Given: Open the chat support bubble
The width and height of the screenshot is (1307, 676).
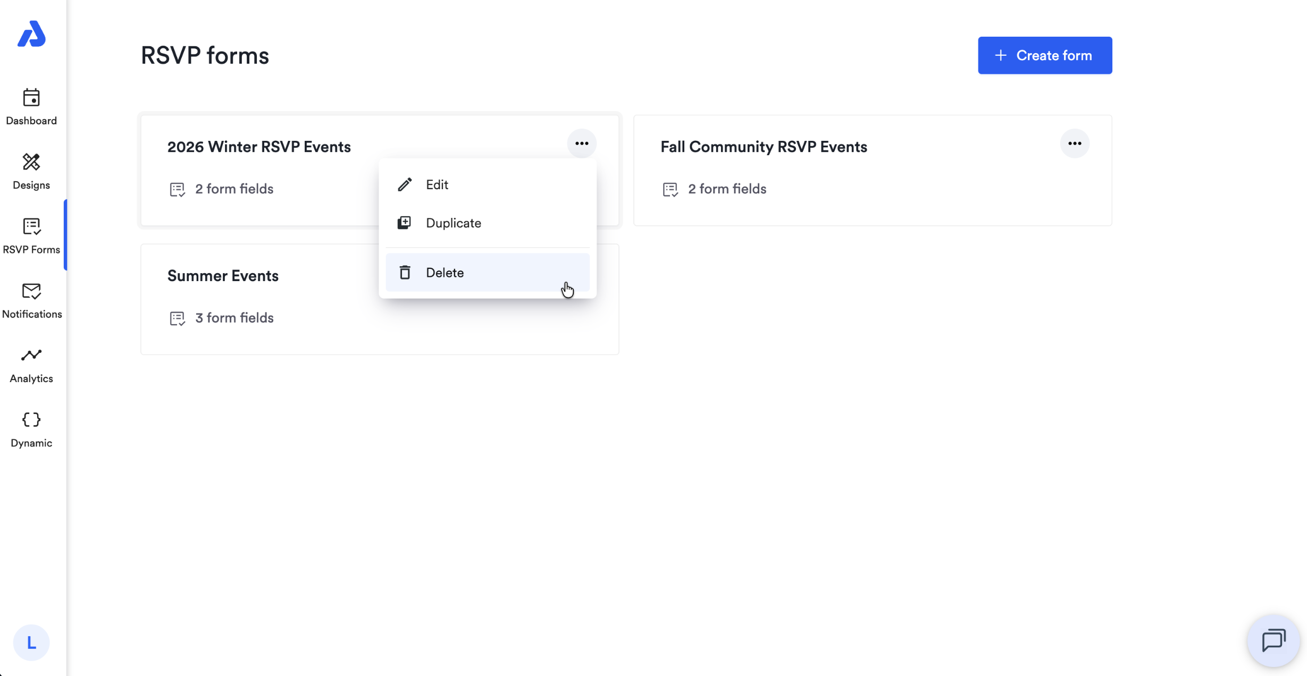Looking at the screenshot, I should [1274, 640].
